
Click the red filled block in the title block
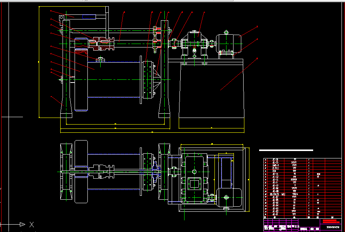tap(331, 221)
